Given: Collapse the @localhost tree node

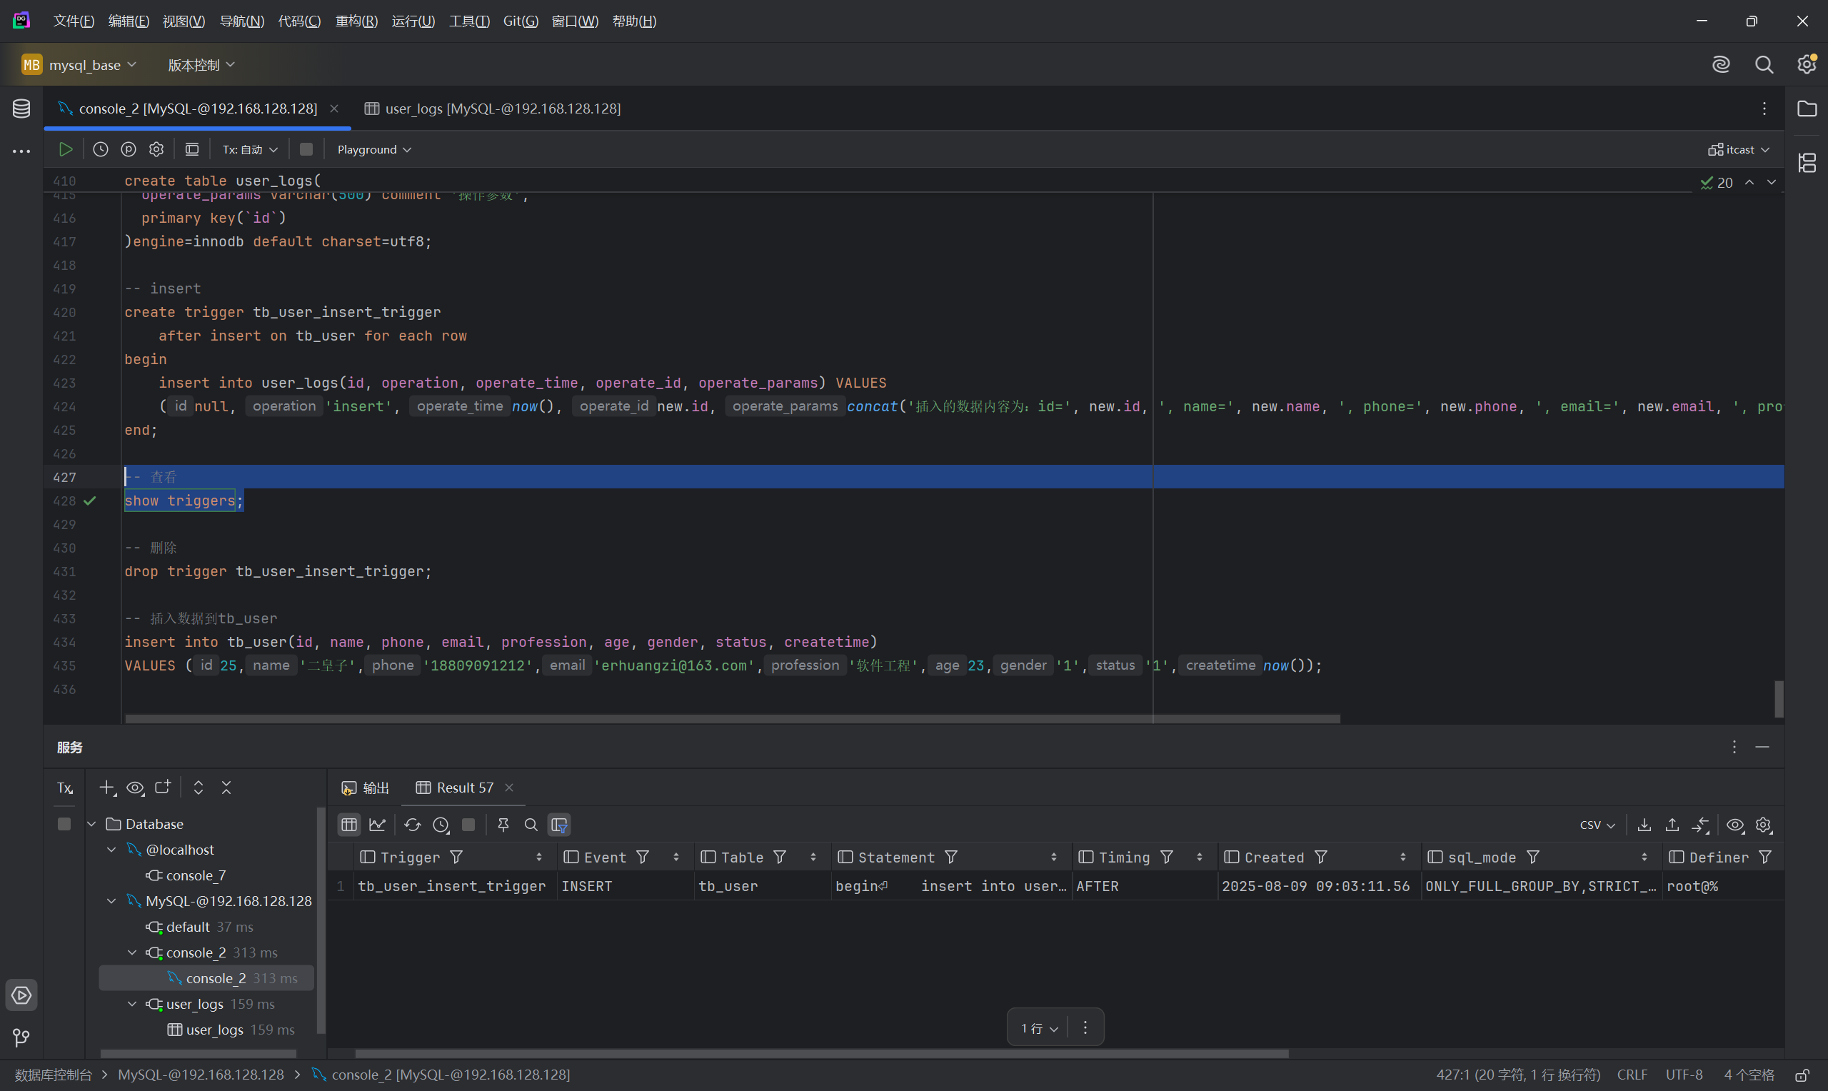Looking at the screenshot, I should [111, 850].
